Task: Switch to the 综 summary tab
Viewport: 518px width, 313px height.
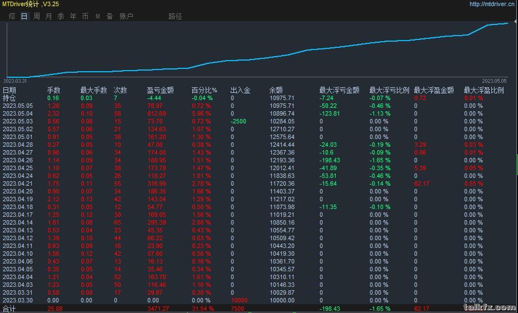Action: (x=12, y=16)
